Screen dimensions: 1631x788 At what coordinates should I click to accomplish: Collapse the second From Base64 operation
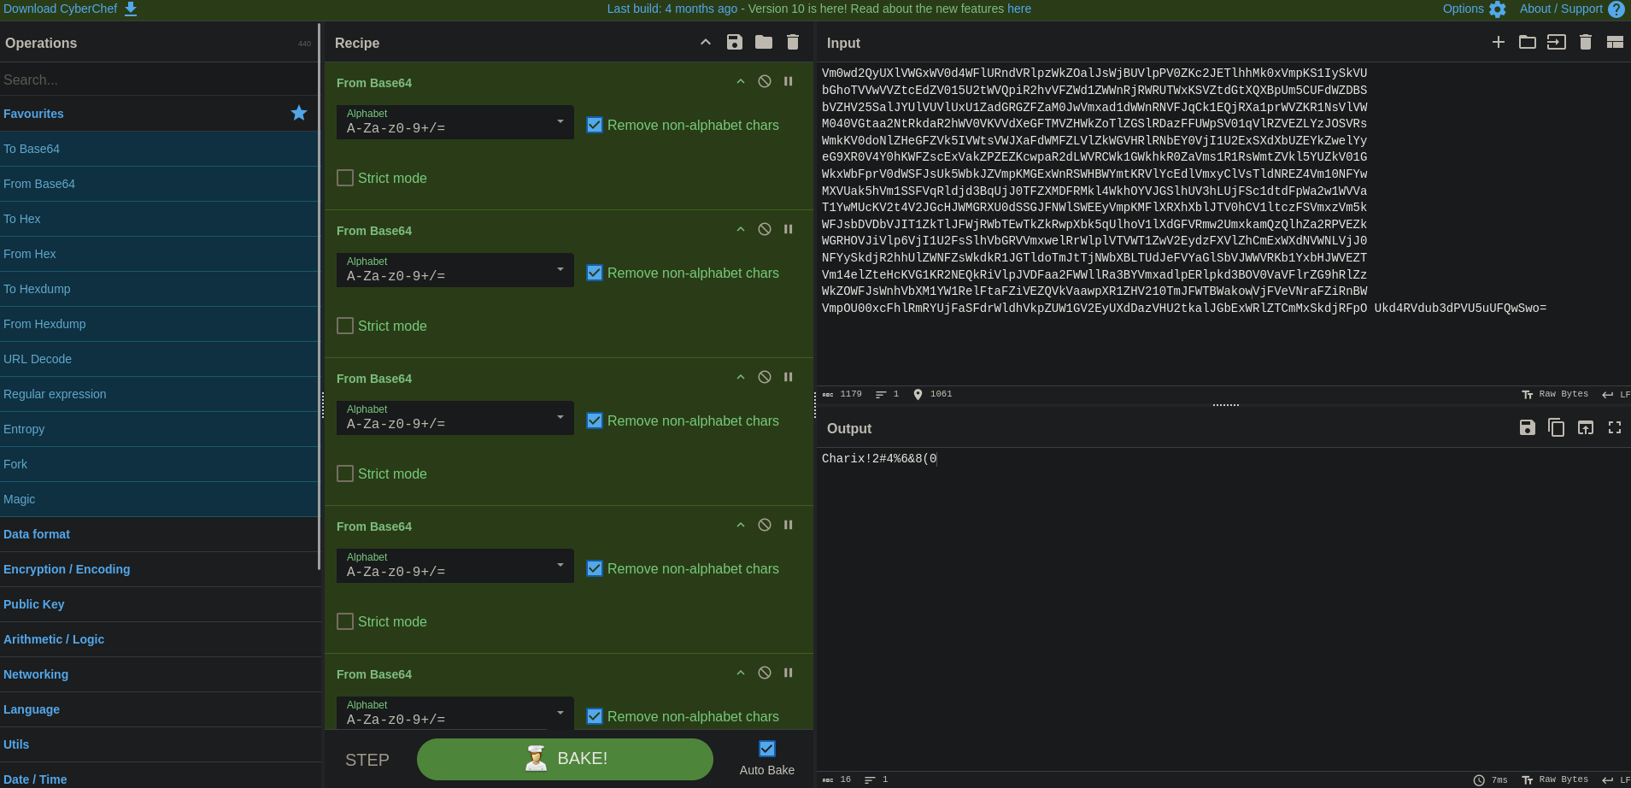741,229
